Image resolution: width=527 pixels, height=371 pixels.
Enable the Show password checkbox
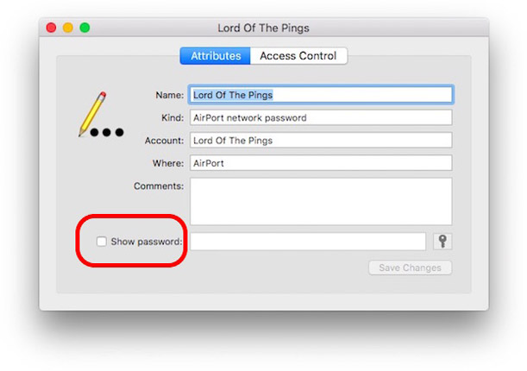pyautogui.click(x=102, y=242)
